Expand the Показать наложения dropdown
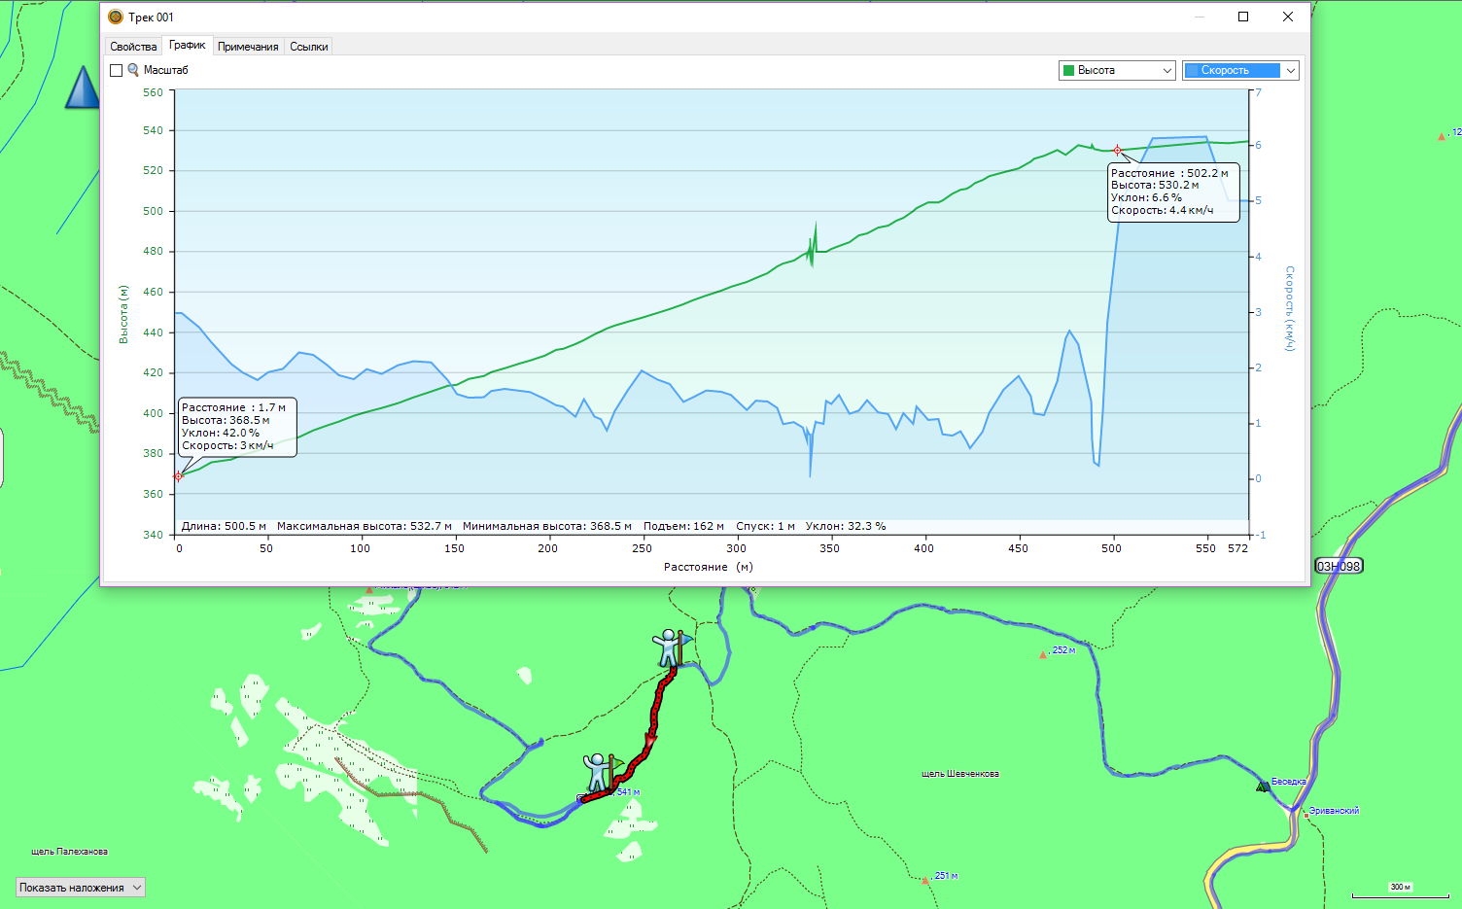The width and height of the screenshot is (1462, 909). 81,888
